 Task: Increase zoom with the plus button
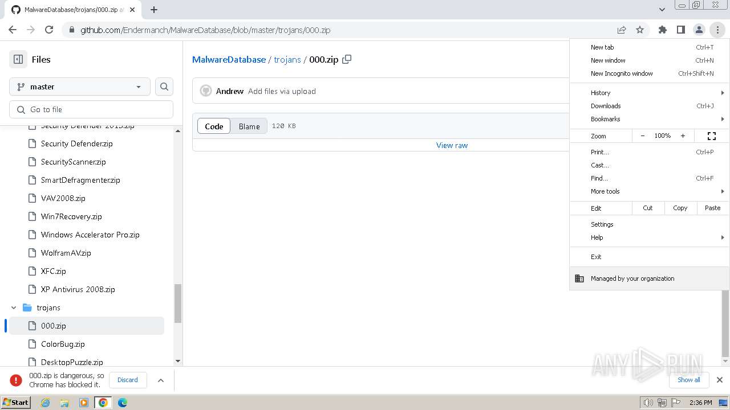683,136
